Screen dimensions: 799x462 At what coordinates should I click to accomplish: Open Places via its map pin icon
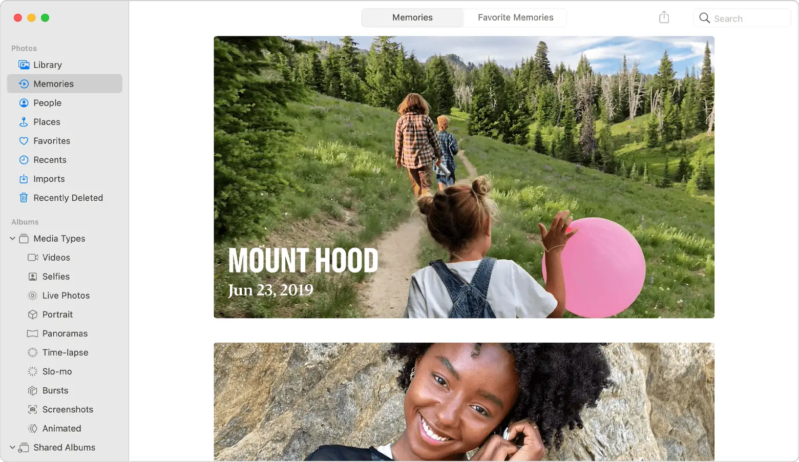[24, 122]
